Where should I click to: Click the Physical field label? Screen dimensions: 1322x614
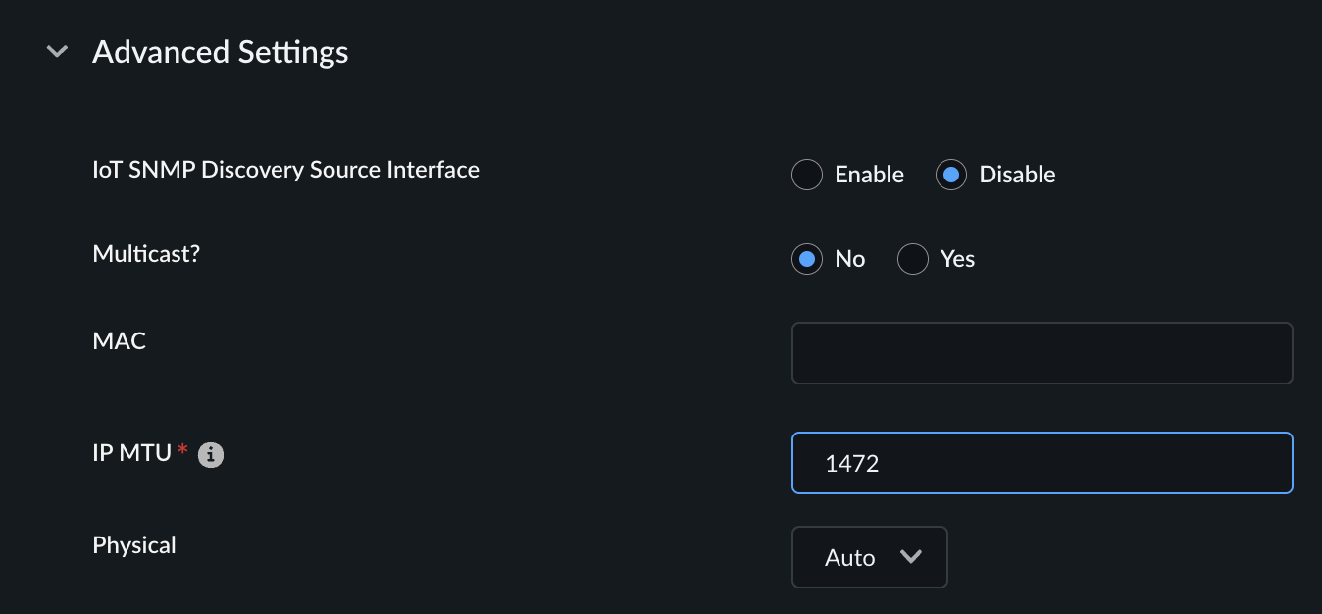(x=134, y=545)
